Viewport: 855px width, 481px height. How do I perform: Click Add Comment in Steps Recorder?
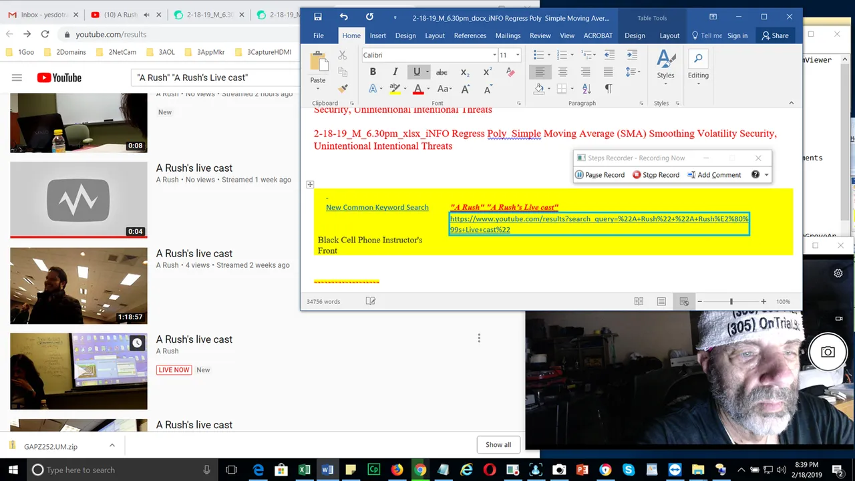click(714, 175)
